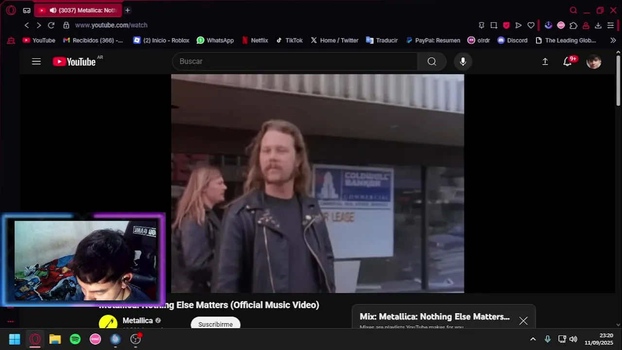Open Easy Setup settings sliders
Screen dimensions: 622x350
coord(611,25)
